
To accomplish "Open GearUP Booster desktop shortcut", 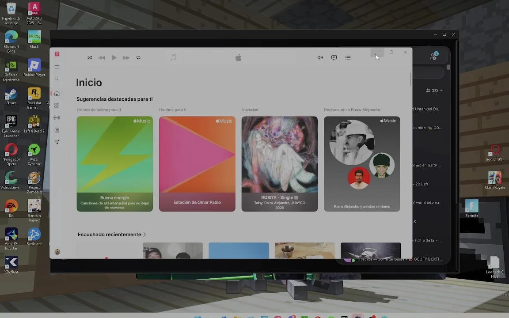I will click(x=11, y=238).
